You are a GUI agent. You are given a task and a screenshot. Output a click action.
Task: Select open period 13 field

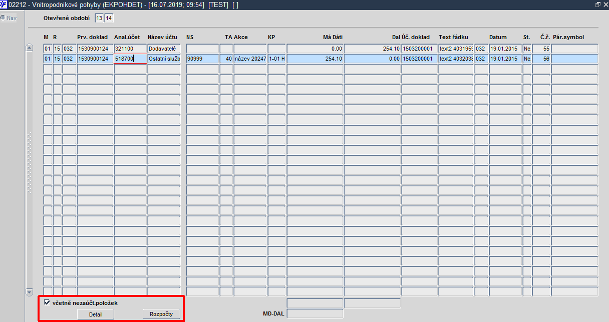[x=99, y=19]
